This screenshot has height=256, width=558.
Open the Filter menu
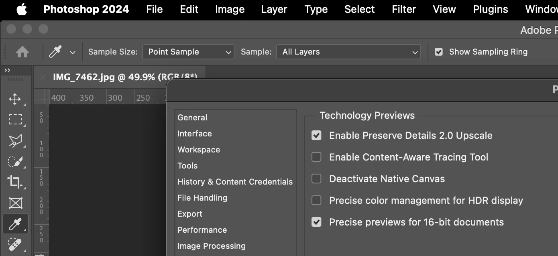tap(404, 9)
